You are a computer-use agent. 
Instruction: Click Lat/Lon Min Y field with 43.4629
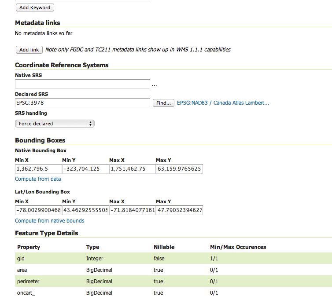coord(85,210)
